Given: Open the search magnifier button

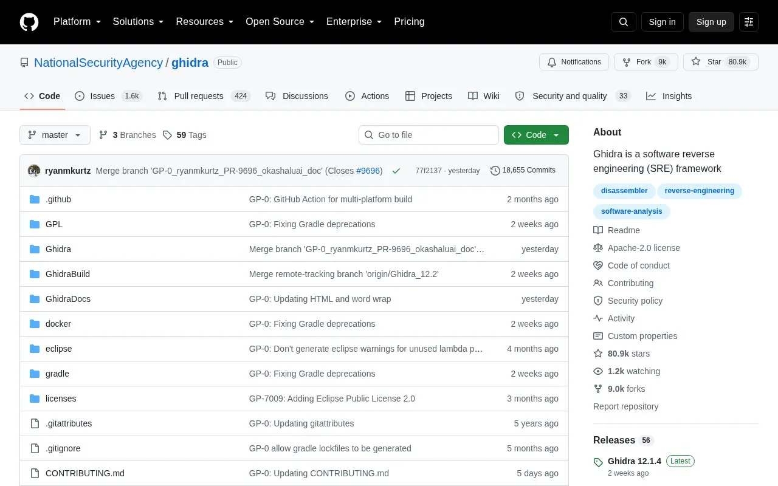Looking at the screenshot, I should coord(624,22).
